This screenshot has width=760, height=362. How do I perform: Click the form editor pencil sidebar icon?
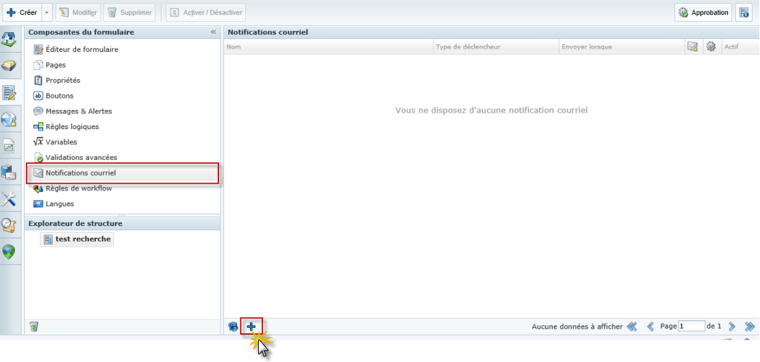tap(9, 92)
